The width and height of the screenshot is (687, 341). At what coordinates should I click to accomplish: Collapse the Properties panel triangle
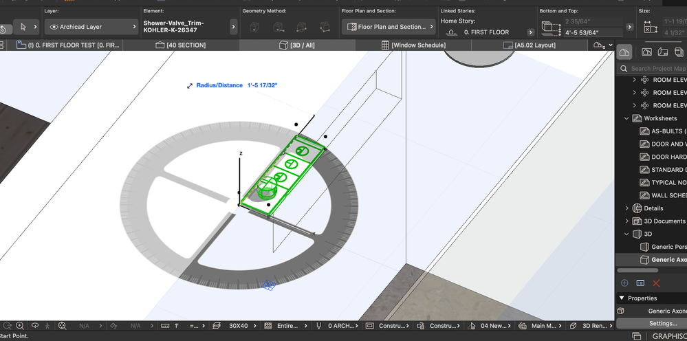[621, 298]
